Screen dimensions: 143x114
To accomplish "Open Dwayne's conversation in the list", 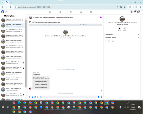I will pos(13,63).
